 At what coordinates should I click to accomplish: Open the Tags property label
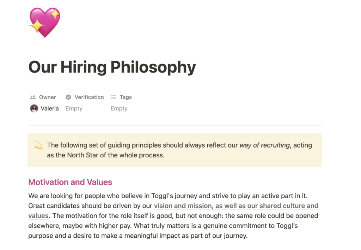pyautogui.click(x=126, y=97)
